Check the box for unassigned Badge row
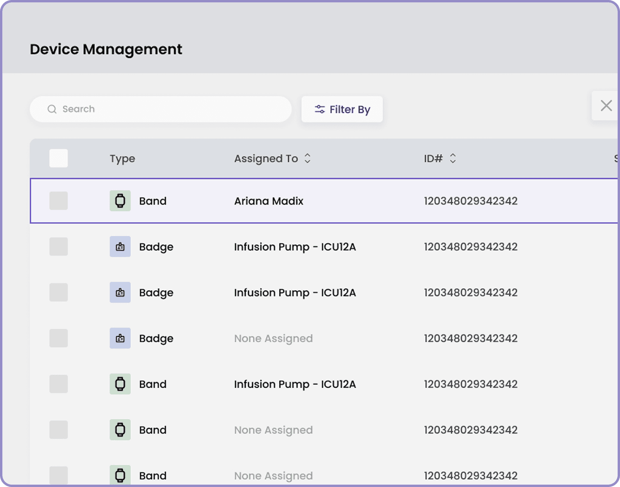The image size is (620, 487). (x=59, y=338)
